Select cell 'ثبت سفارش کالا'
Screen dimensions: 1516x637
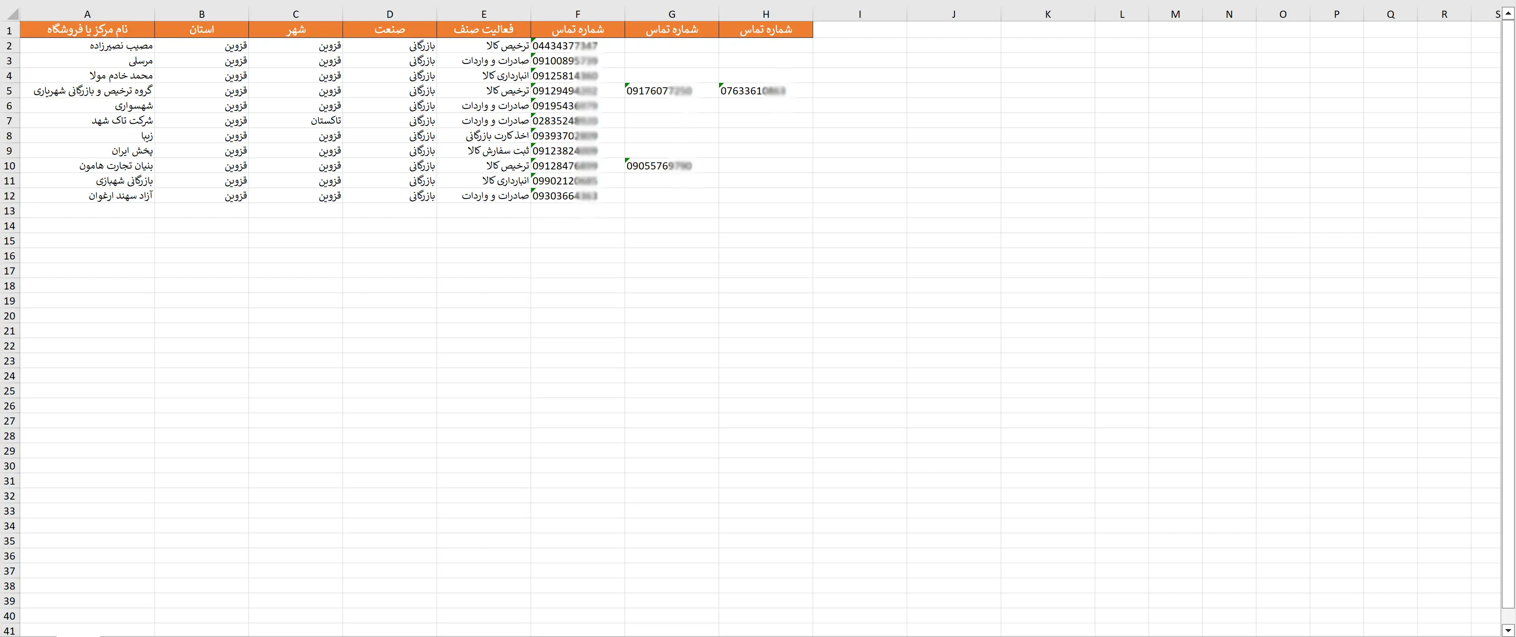(x=484, y=150)
